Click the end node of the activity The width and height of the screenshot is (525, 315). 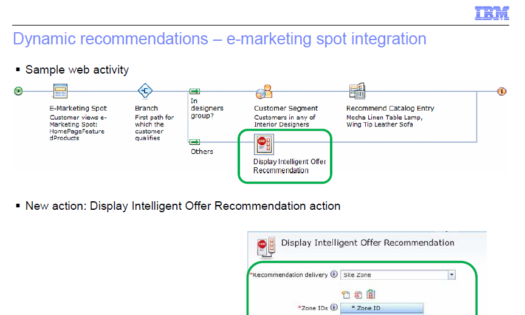pos(501,91)
